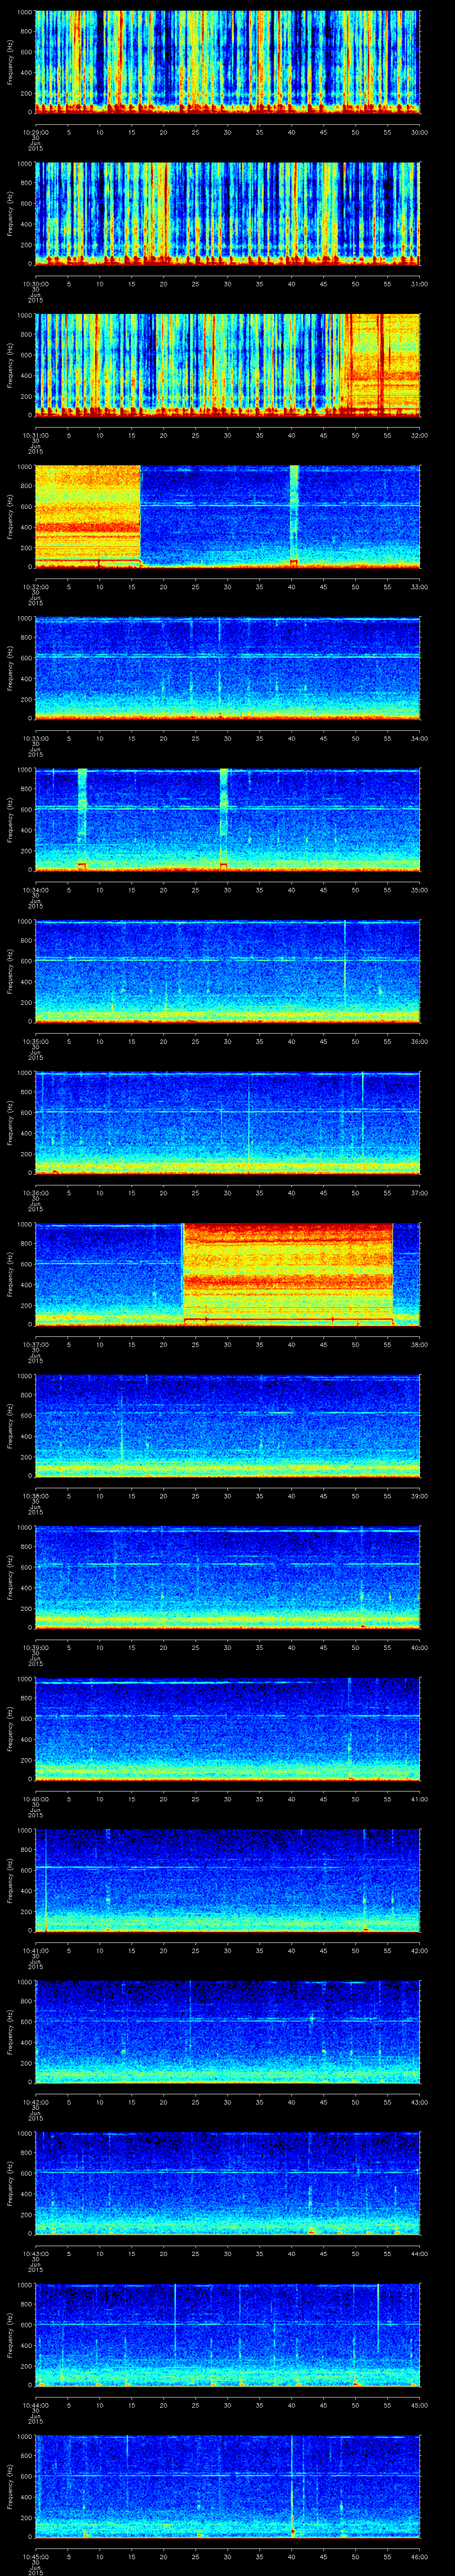455x2576 pixels.
Task: Click the 10:36:00 start time label
Action: tap(35, 1194)
